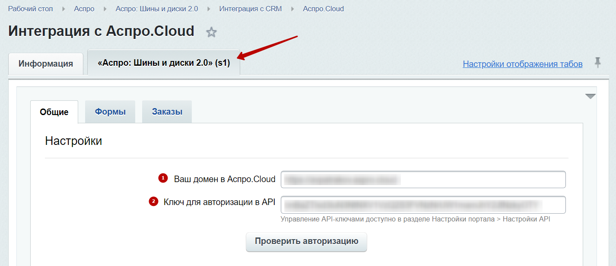This screenshot has height=266, width=616.
Task: Open Аспро: Шины и диски 2.0 breadcrumb
Action: coord(157,9)
